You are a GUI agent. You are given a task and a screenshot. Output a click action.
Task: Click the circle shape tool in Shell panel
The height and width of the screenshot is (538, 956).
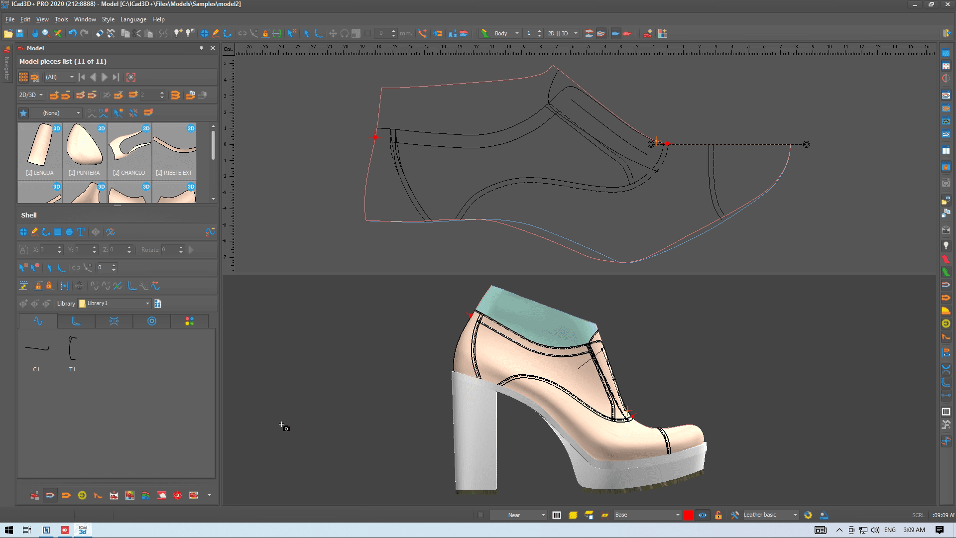click(x=69, y=232)
